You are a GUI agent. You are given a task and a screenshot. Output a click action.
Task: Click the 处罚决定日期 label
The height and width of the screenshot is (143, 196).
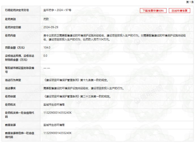click(x=13, y=27)
